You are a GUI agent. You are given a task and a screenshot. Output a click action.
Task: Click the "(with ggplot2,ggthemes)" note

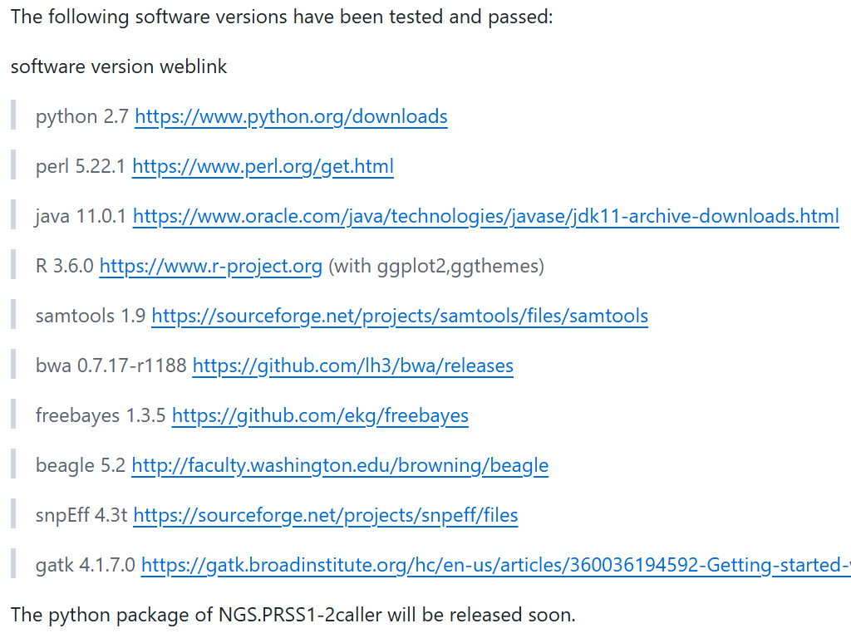coord(436,267)
